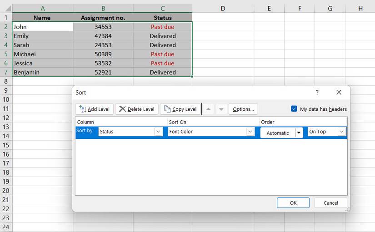
Task: Expand the Sort On Font Color dropdown
Action: tap(250, 132)
